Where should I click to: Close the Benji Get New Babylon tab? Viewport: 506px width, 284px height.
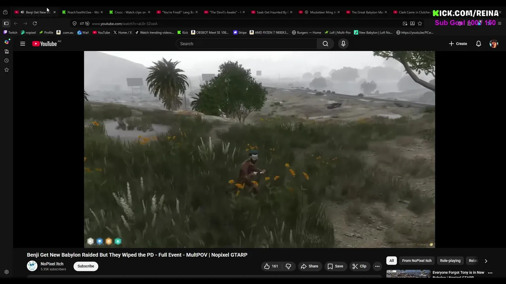54,12
